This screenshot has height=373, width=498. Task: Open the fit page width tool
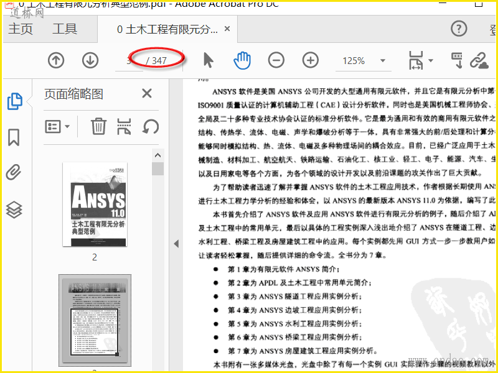click(x=416, y=60)
